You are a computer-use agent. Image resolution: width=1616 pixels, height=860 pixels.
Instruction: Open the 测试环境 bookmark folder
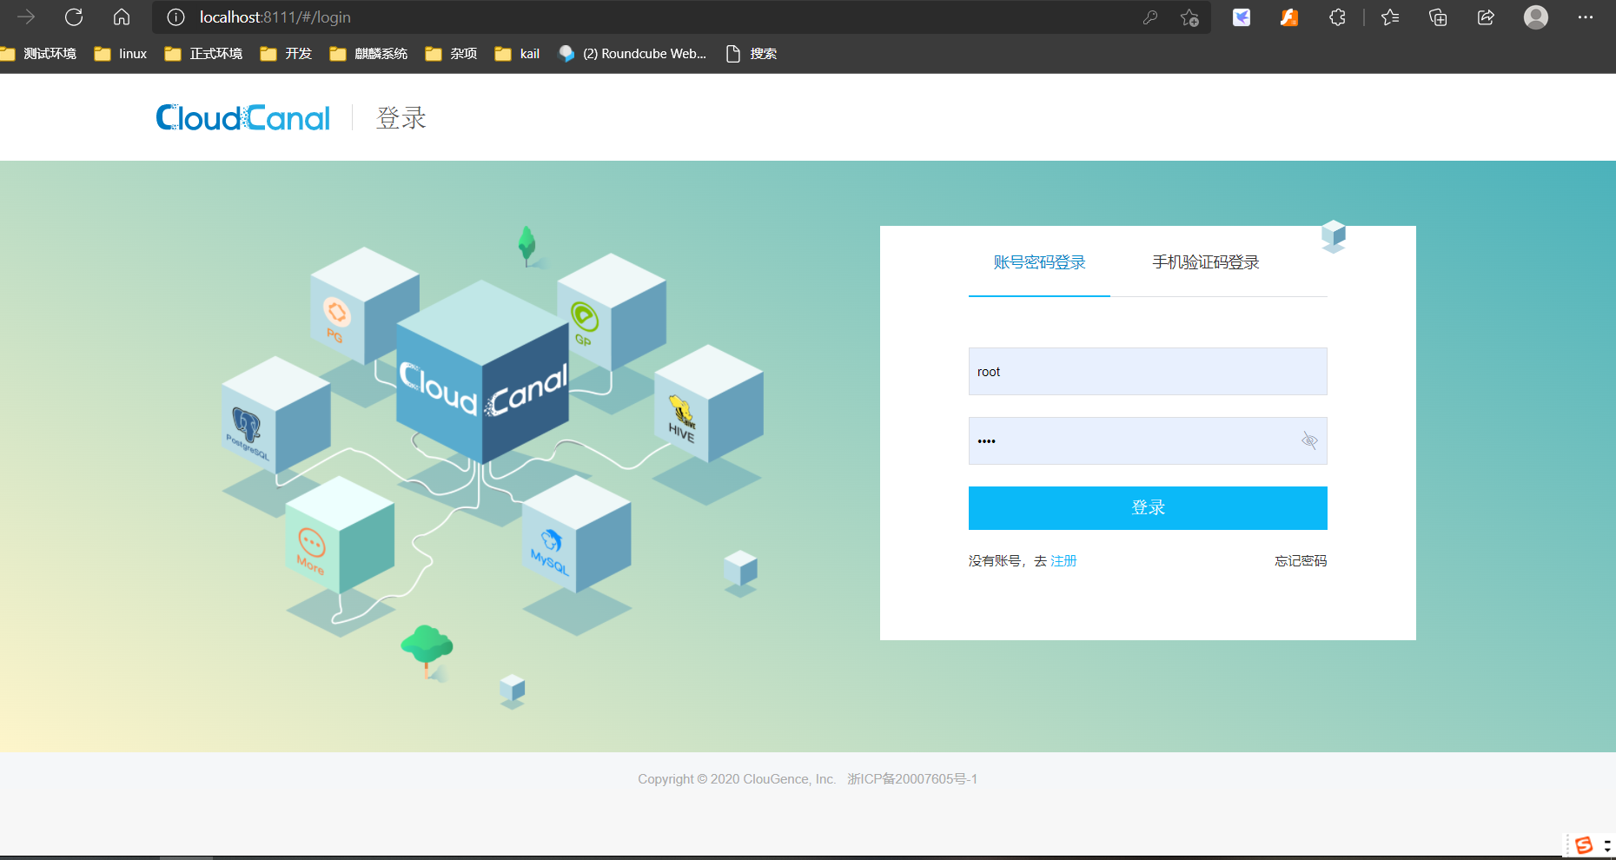point(38,54)
